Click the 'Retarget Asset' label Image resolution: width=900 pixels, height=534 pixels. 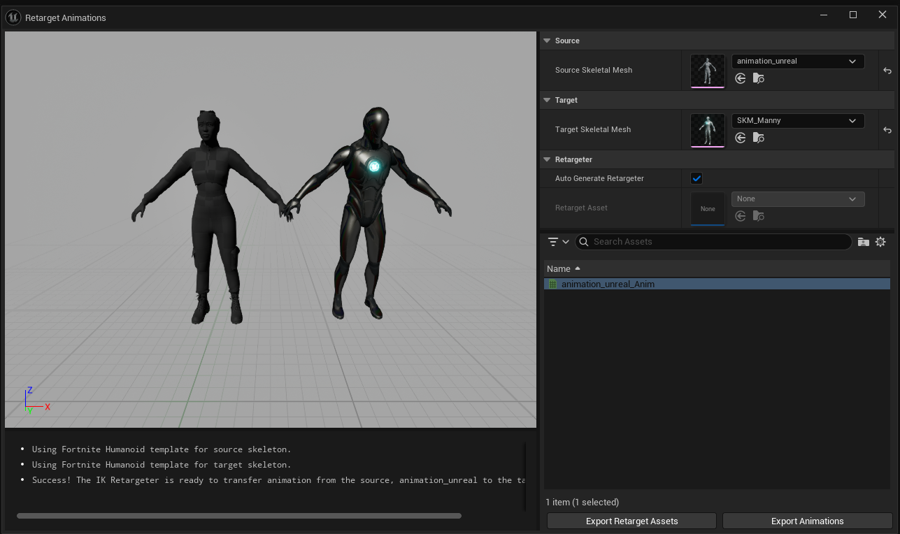click(581, 208)
